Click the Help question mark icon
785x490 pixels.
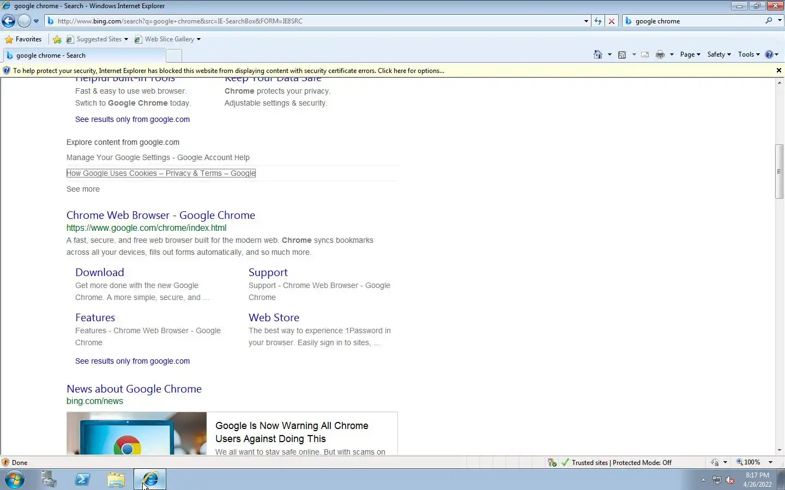coord(769,54)
